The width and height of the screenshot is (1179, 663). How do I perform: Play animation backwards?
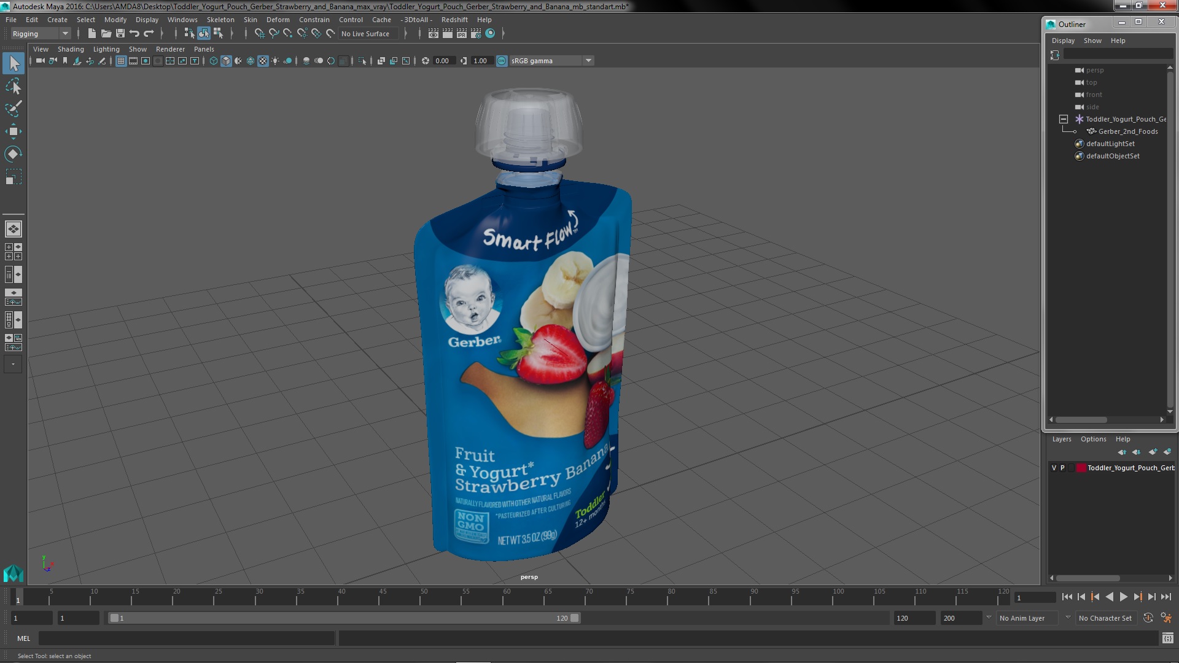[x=1109, y=597]
